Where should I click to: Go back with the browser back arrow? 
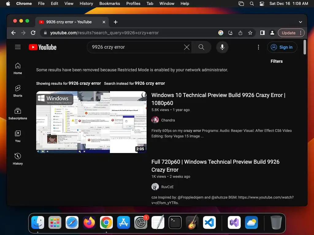pos(13,33)
